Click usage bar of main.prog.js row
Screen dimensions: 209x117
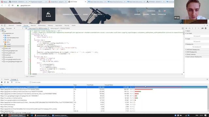[171, 87]
